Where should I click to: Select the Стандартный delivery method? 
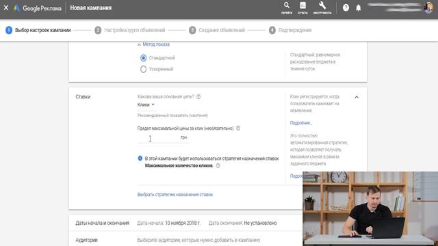pos(143,58)
